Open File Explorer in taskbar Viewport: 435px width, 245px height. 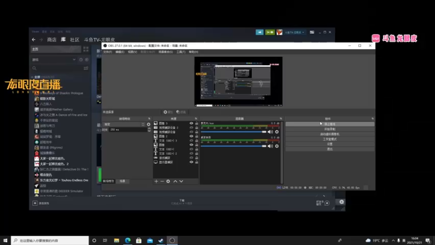(x=116, y=241)
